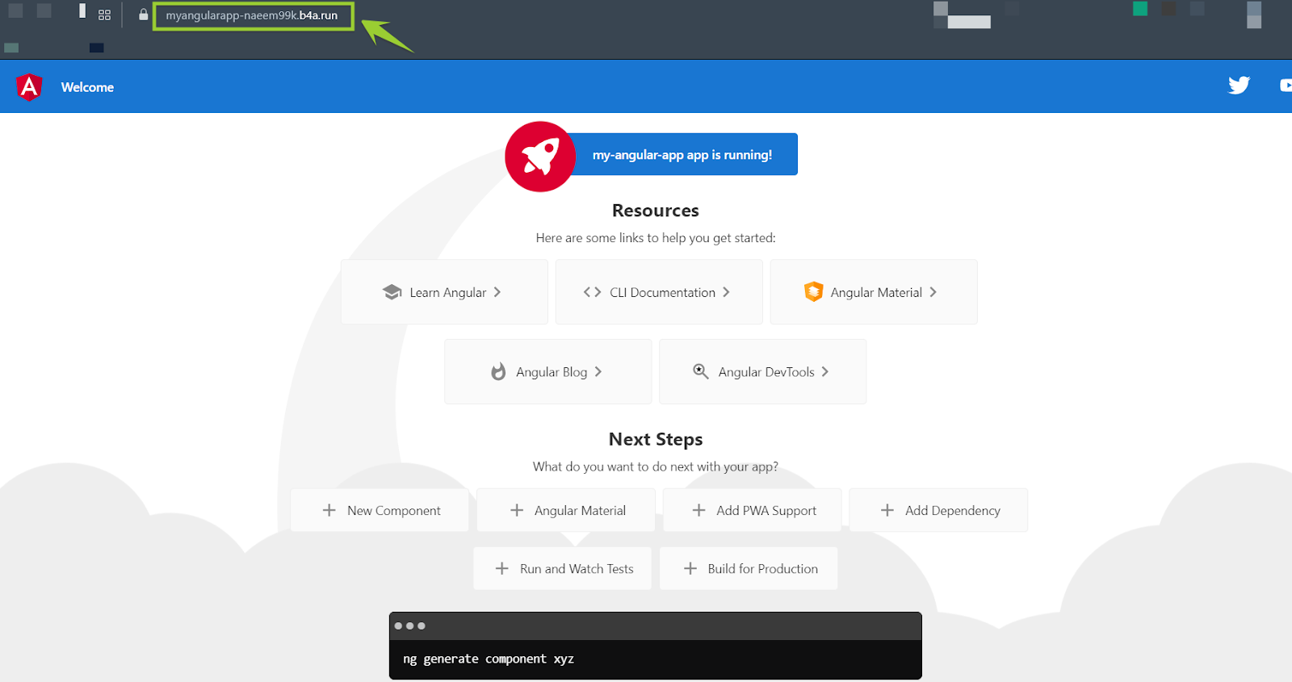Open the CLI Documentation link
The image size is (1292, 682).
(x=659, y=292)
